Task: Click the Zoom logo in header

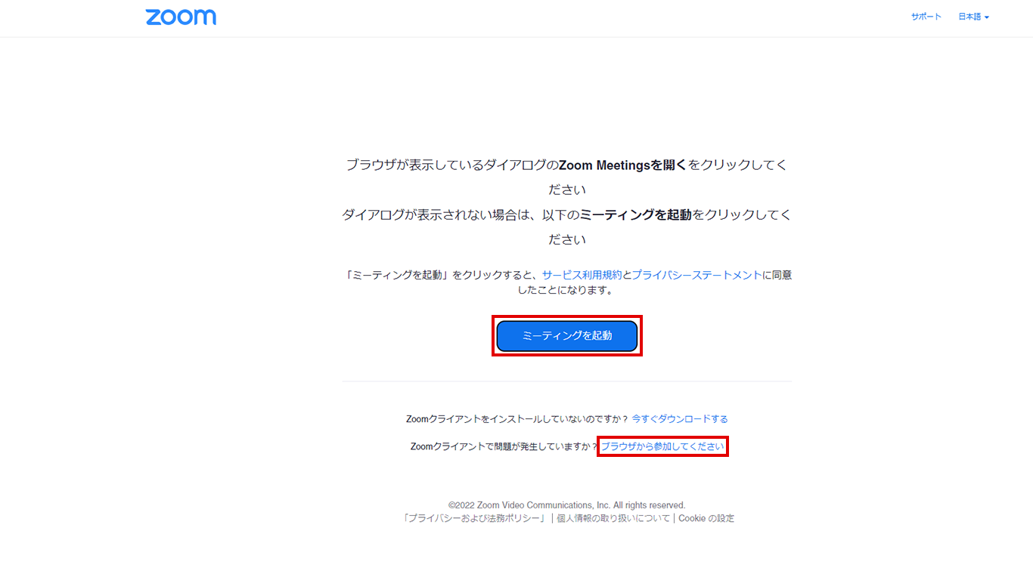Action: (181, 17)
